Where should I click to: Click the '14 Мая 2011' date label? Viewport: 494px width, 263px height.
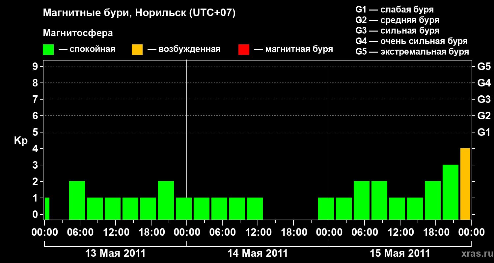tap(258, 253)
